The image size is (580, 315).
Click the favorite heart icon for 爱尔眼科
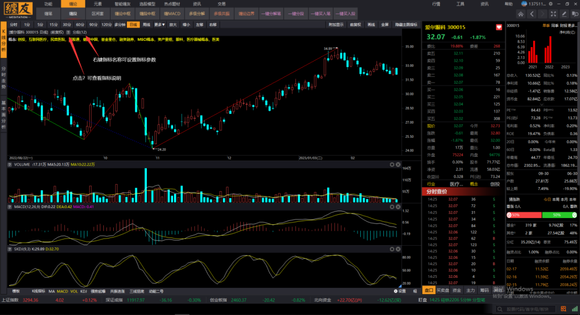[499, 27]
